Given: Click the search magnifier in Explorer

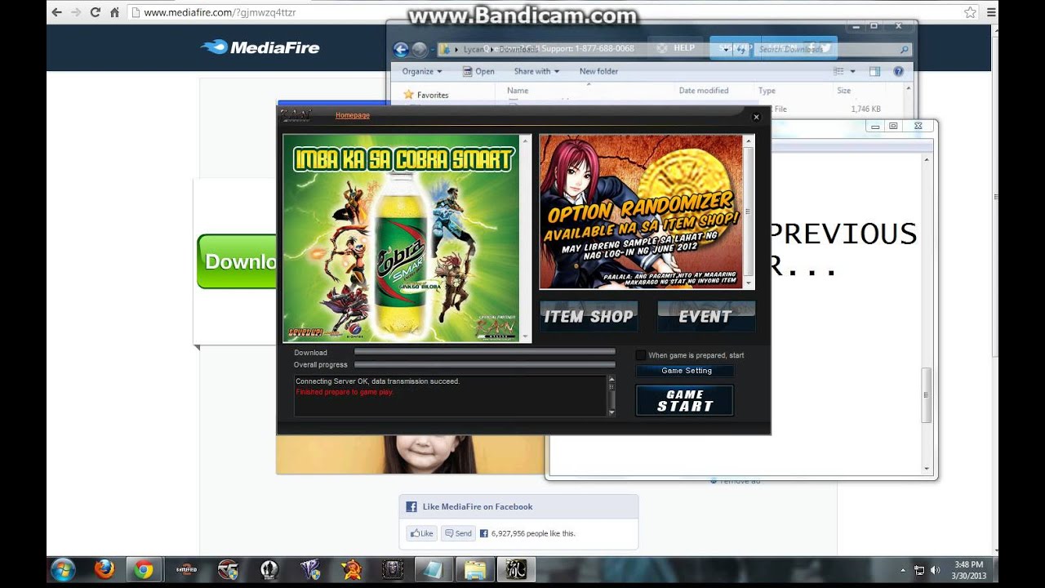Looking at the screenshot, I should [x=904, y=49].
